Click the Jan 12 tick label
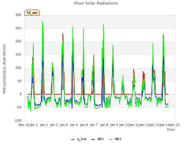 pyautogui.click(x=144, y=125)
